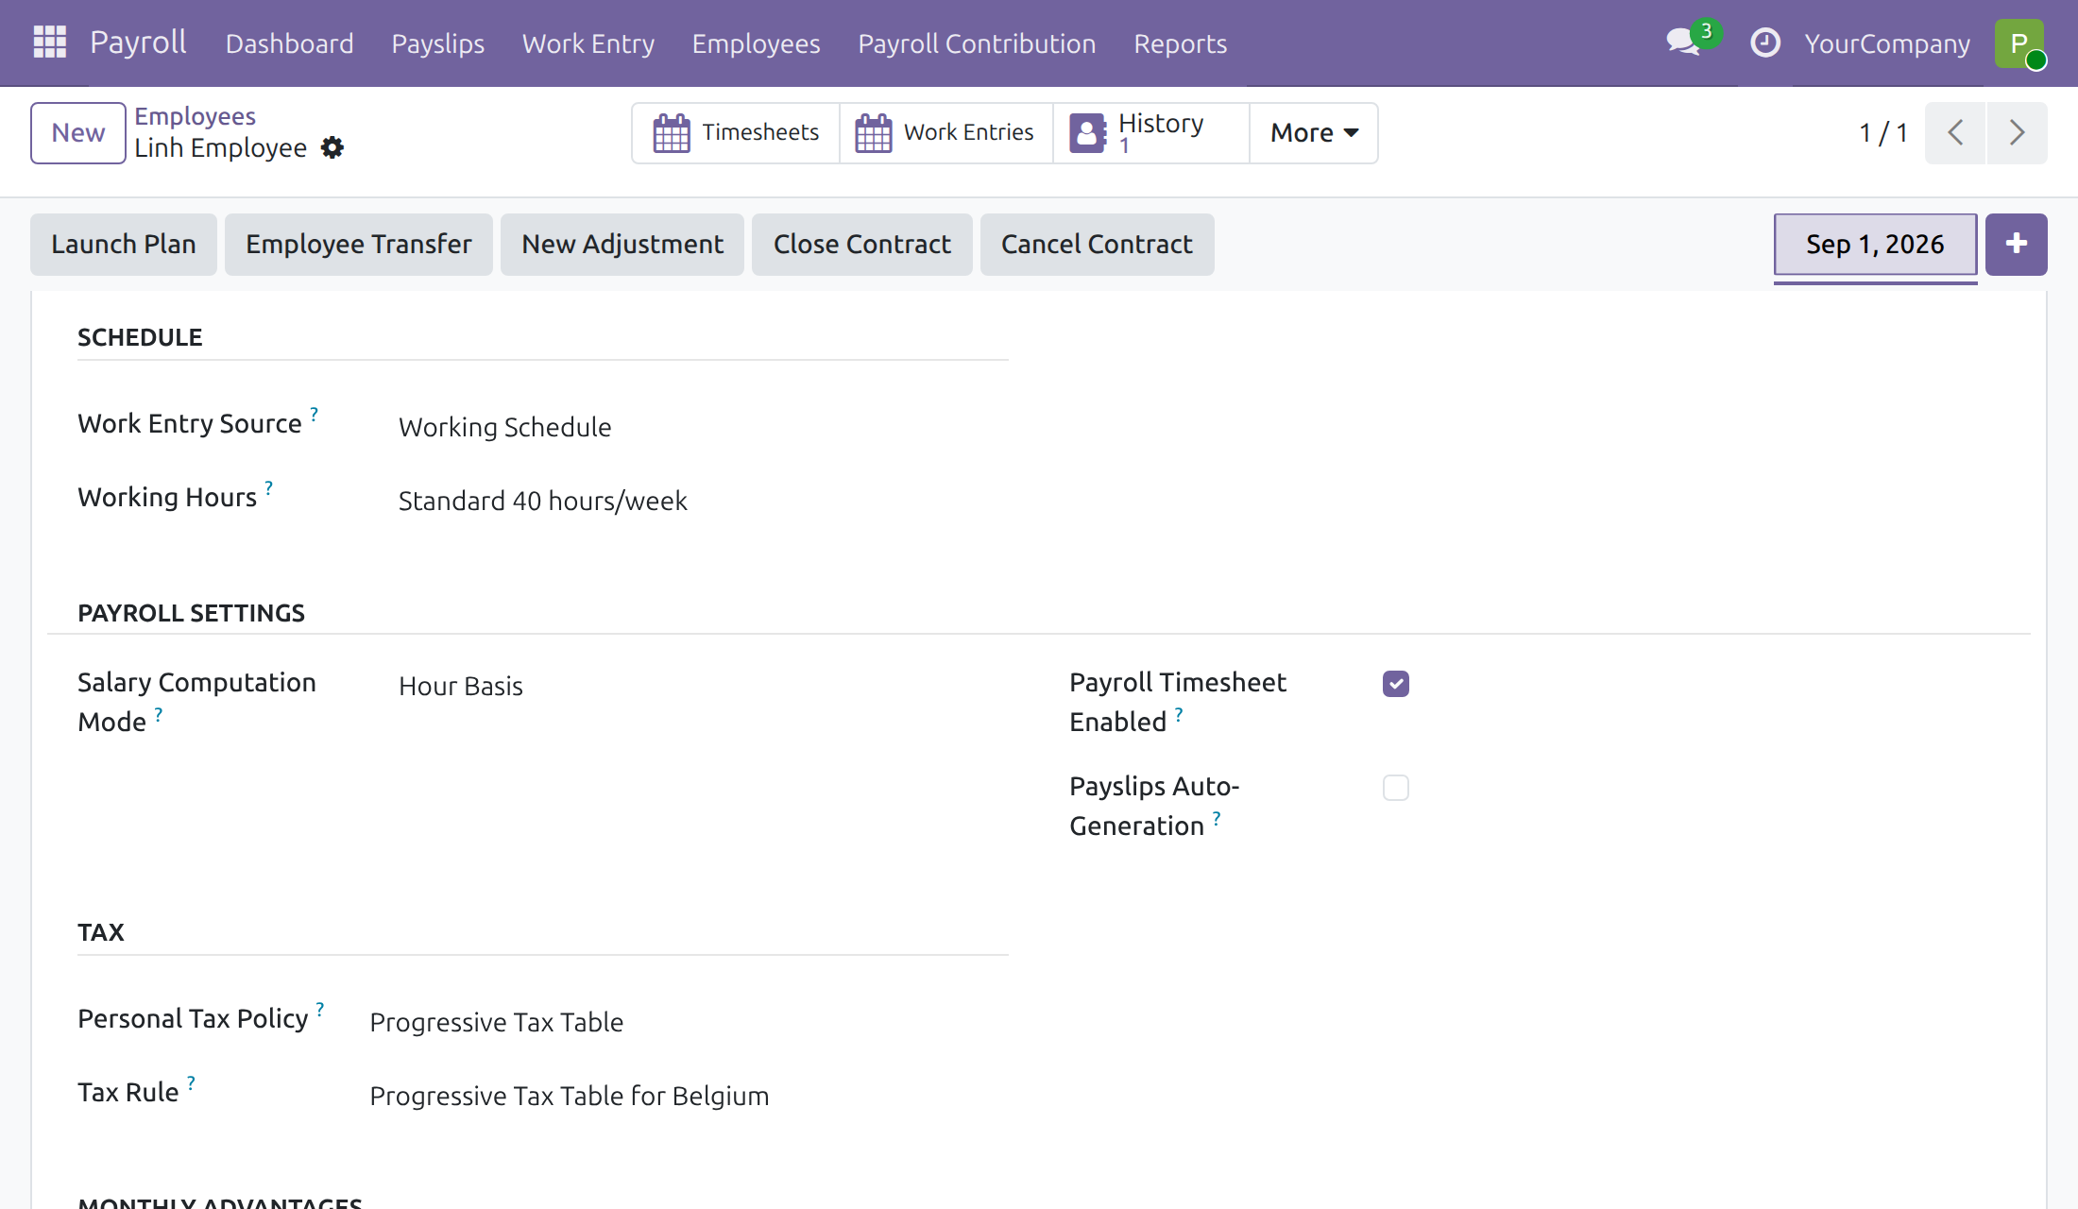The height and width of the screenshot is (1209, 2078).
Task: Show Tax Rule help tooltip
Action: pyautogui.click(x=190, y=1082)
